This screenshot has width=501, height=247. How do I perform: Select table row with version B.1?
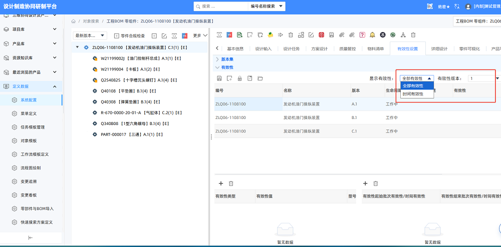(358, 117)
